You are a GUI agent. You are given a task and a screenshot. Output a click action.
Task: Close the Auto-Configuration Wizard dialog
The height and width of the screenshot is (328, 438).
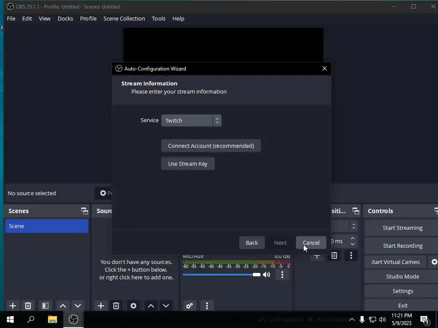324,69
